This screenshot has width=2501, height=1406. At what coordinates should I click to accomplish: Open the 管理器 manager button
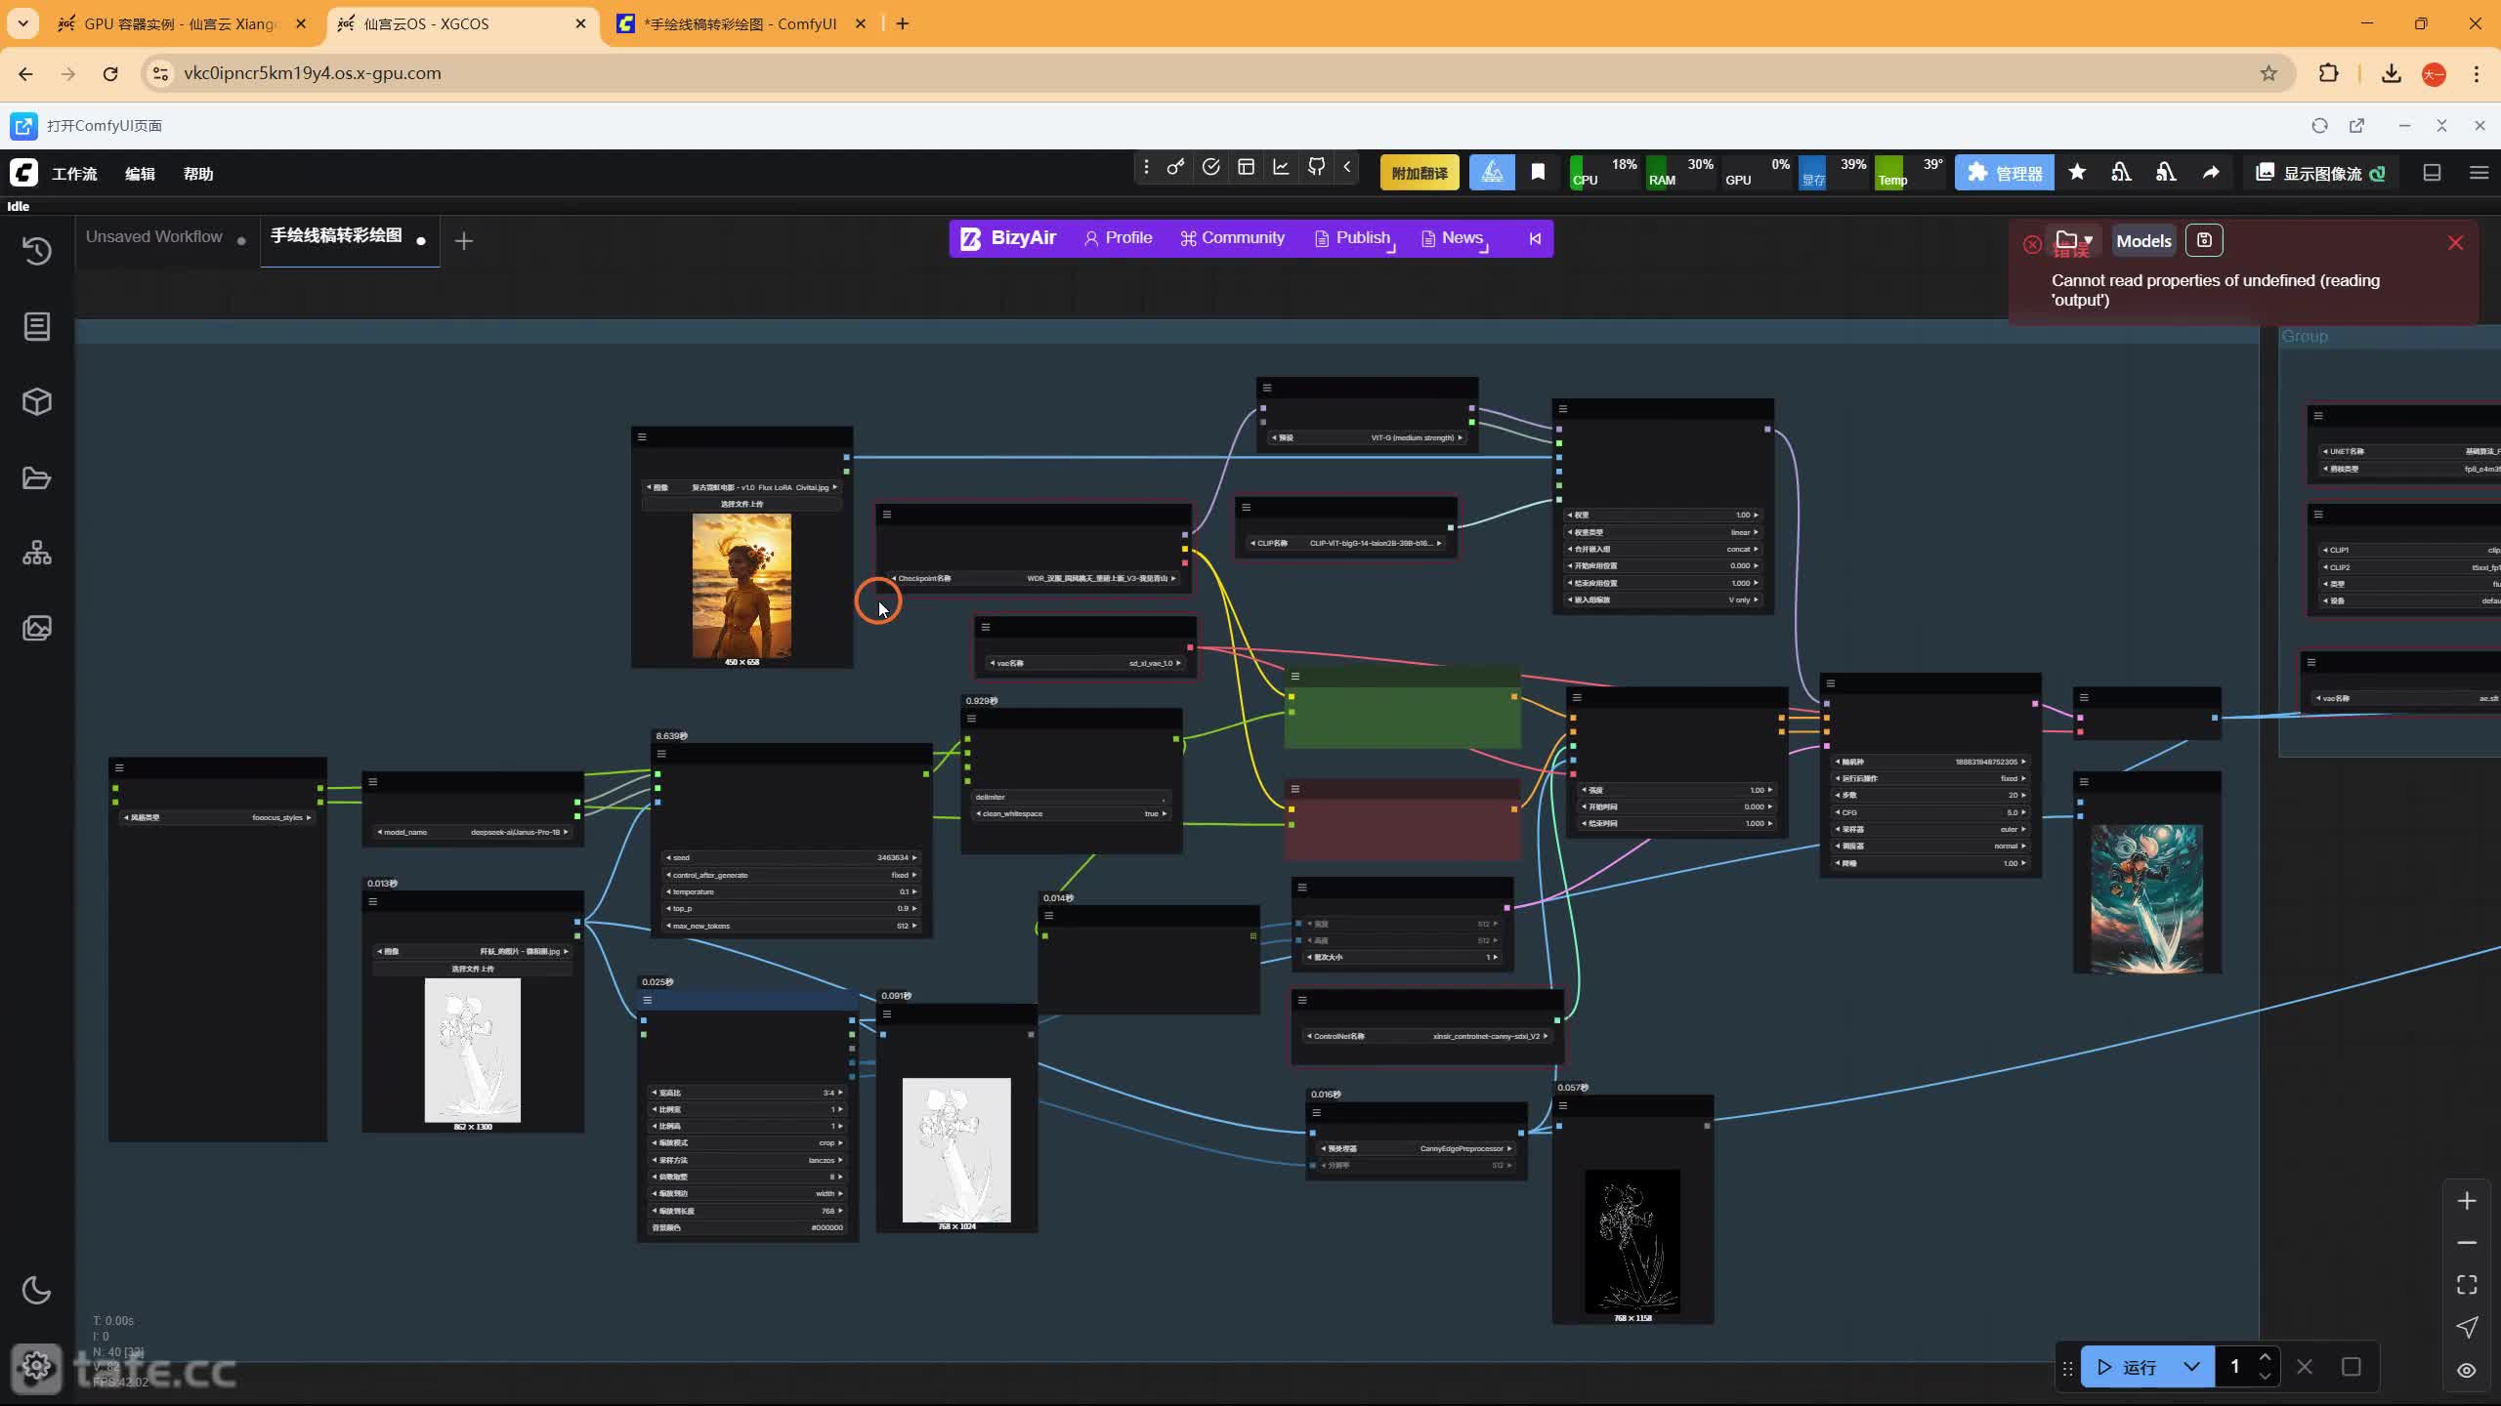pyautogui.click(x=2005, y=173)
